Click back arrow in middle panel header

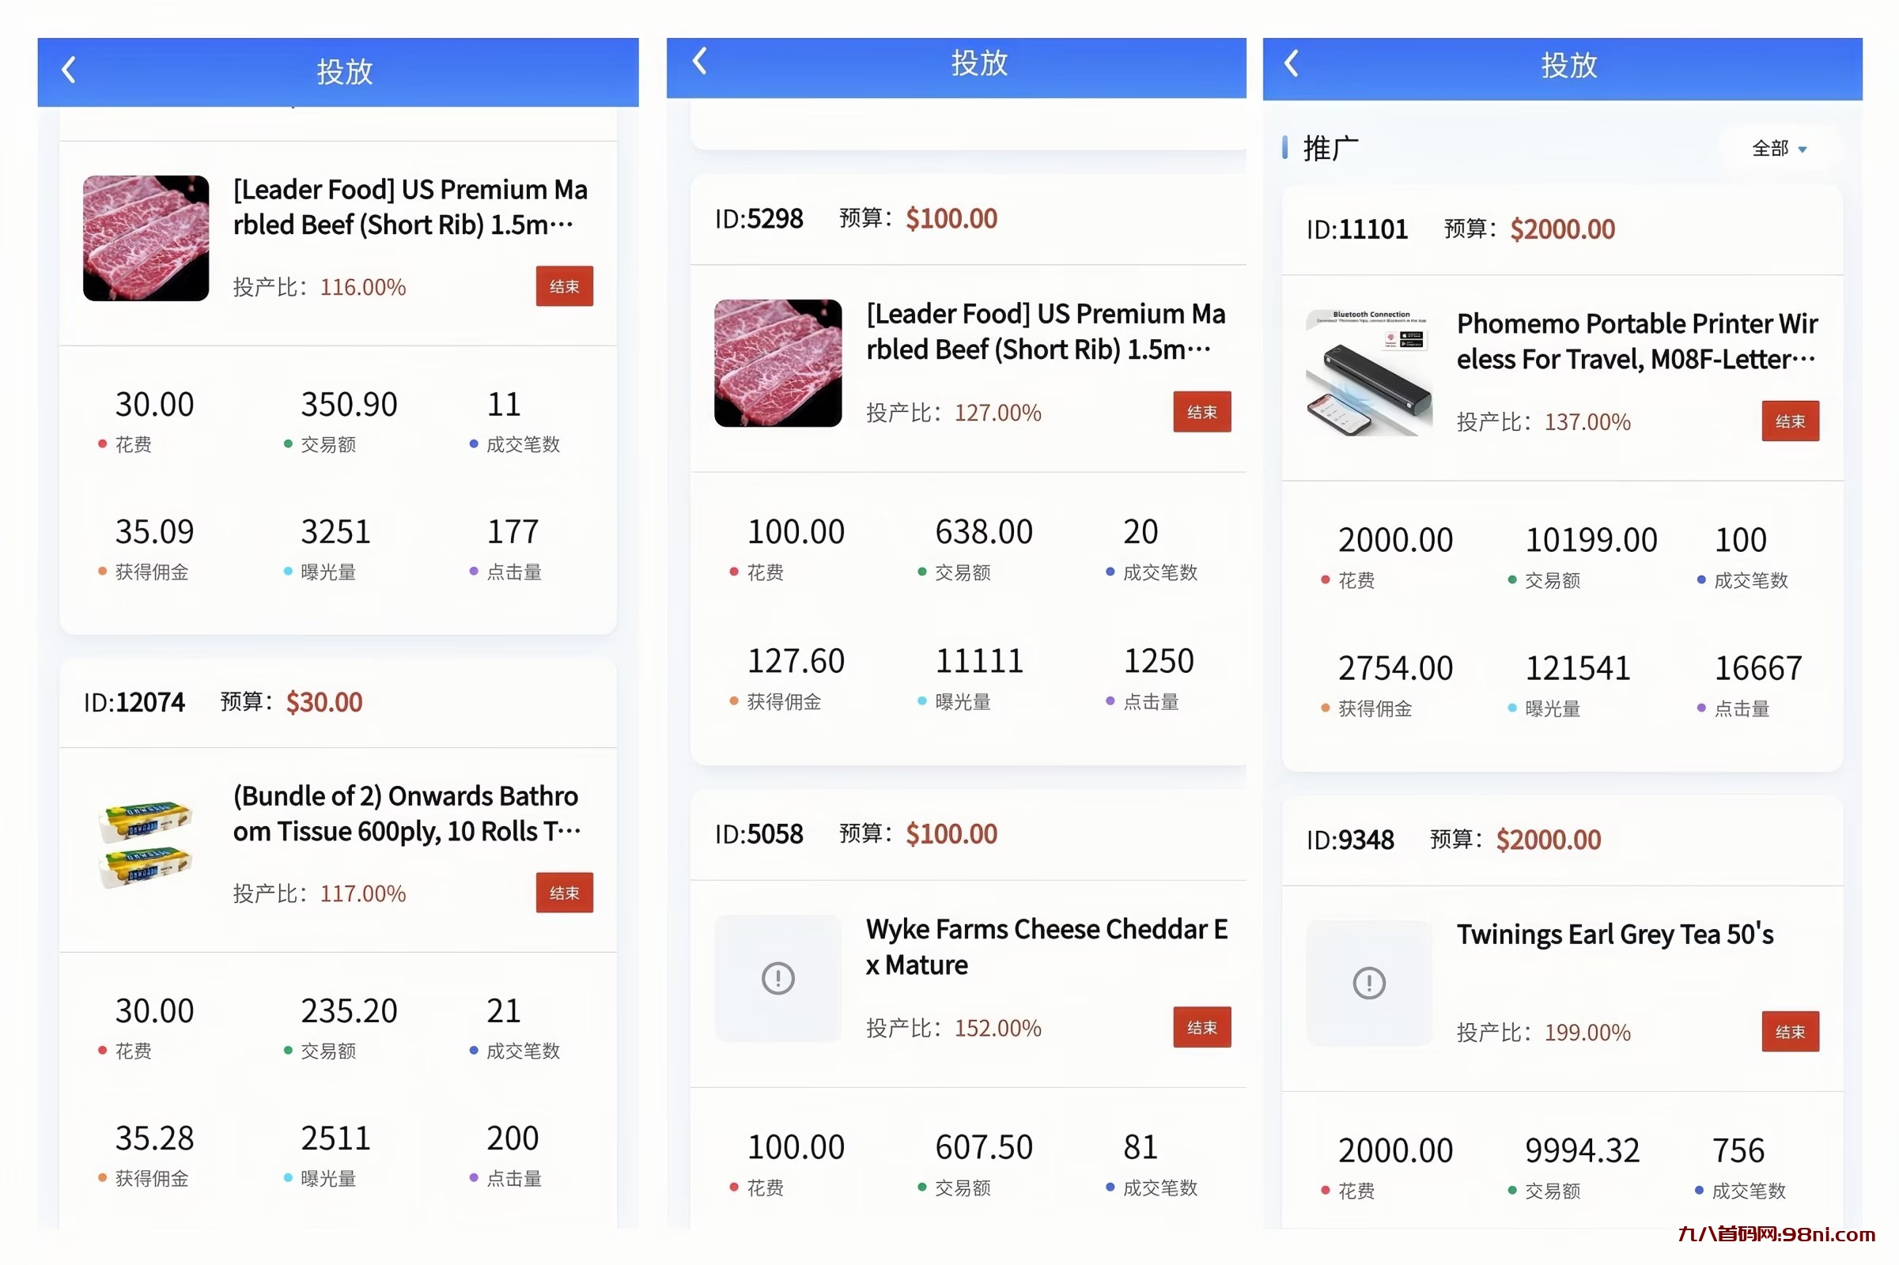coord(700,62)
